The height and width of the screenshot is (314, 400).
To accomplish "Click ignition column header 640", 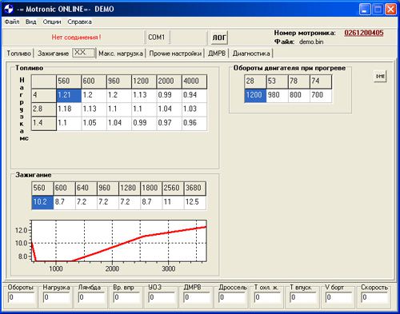I will [x=86, y=189].
